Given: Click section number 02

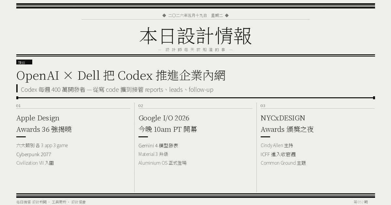Looking at the screenshot, I should point(141,106).
